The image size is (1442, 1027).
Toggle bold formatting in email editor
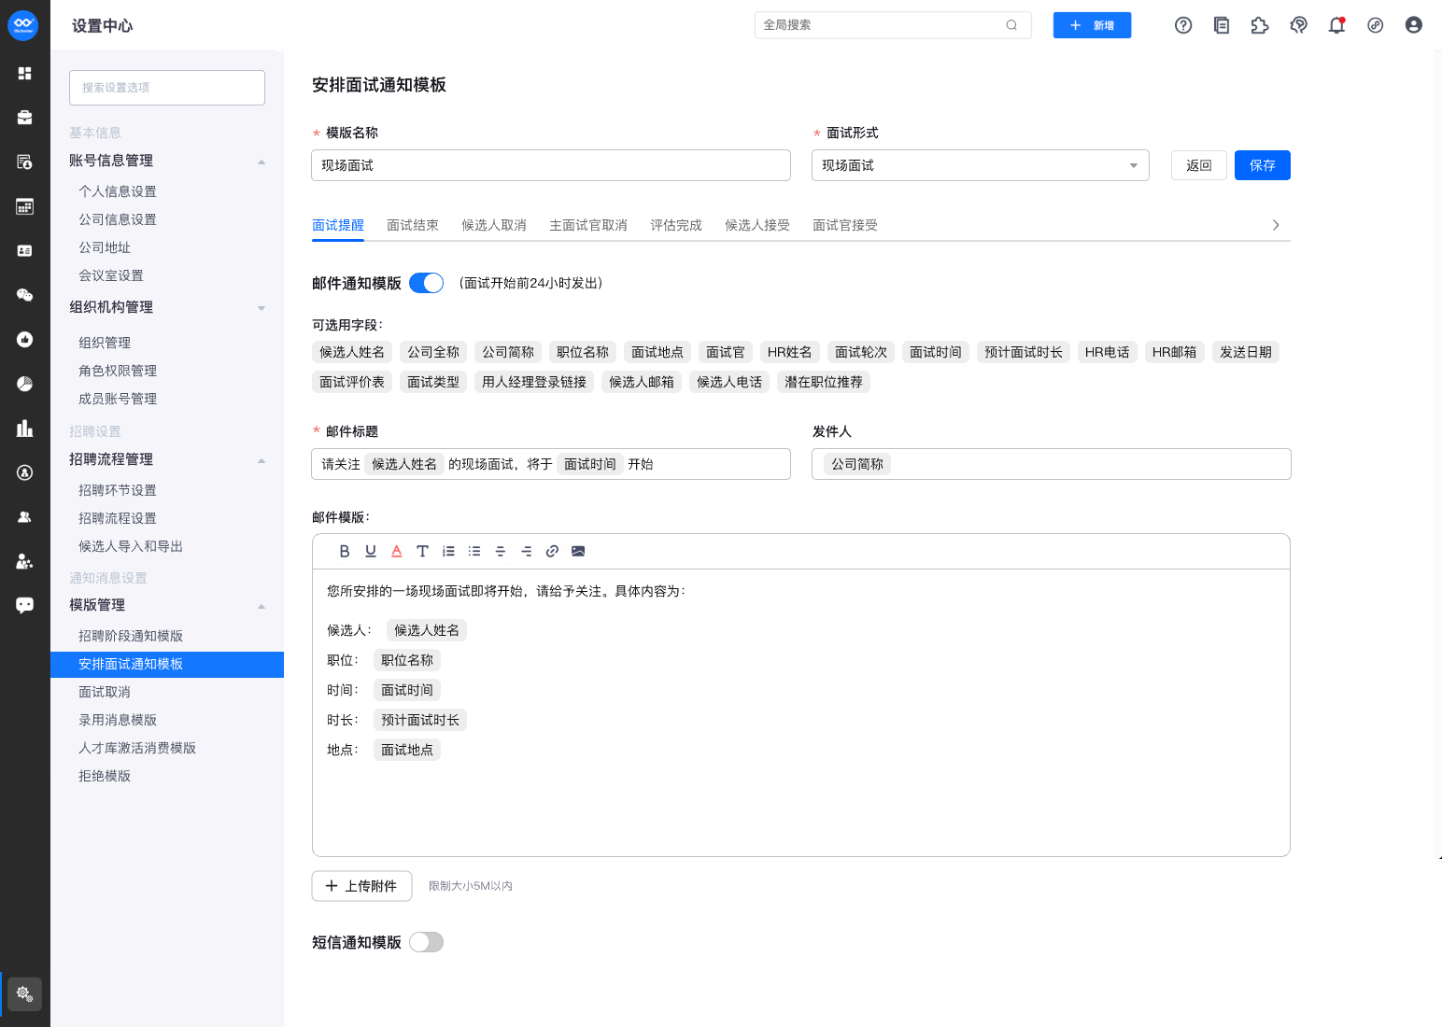pyautogui.click(x=345, y=551)
